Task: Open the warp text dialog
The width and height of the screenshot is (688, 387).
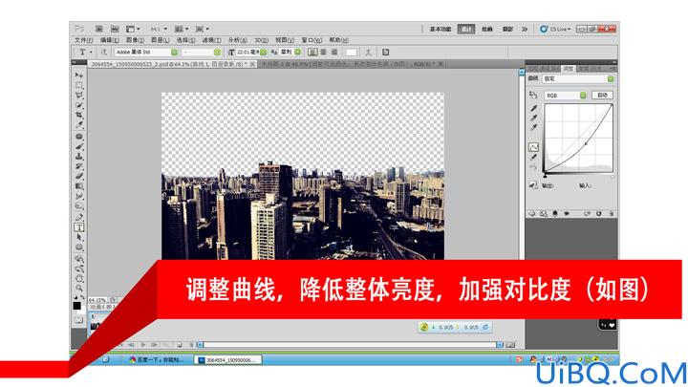Action: click(x=368, y=53)
